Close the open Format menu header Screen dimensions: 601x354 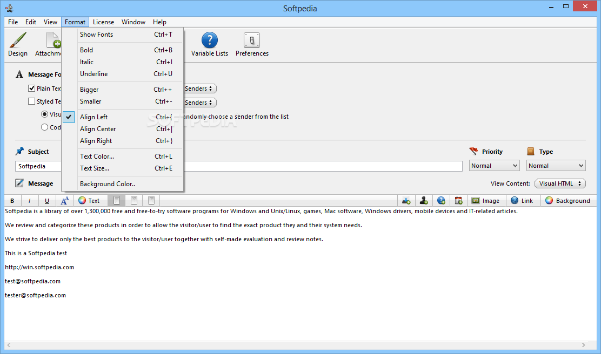[75, 22]
